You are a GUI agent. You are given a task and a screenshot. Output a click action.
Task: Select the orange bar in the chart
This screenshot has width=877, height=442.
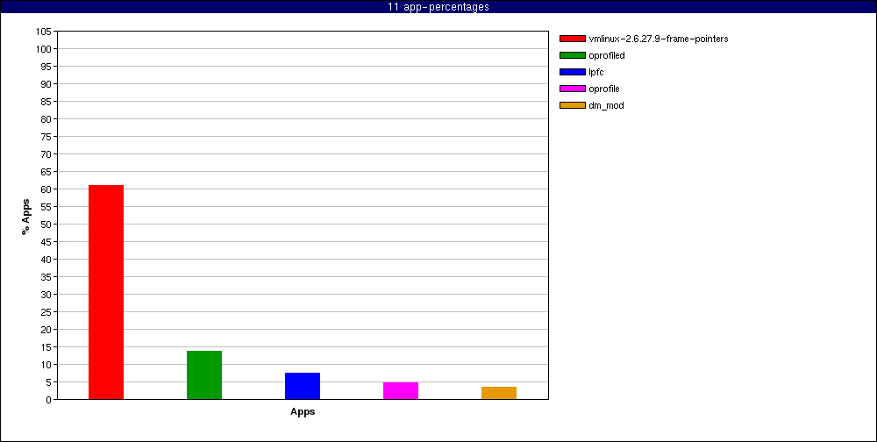pos(499,393)
